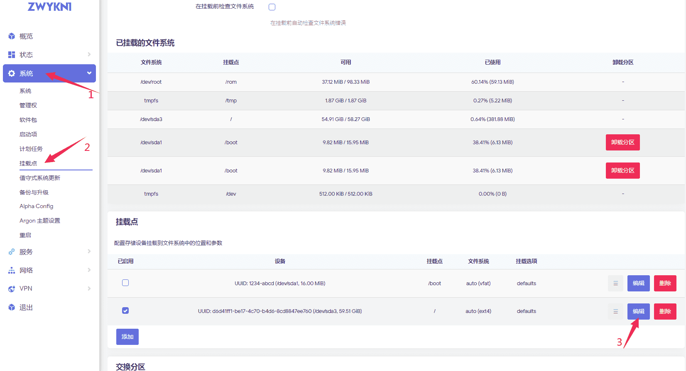Open the 概览 menu label
686x371 pixels.
pos(26,36)
